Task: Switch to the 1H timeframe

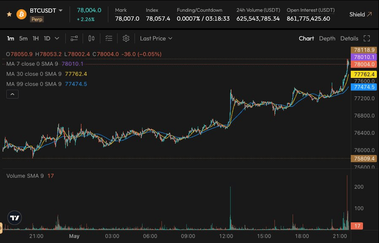Action: 35,38
